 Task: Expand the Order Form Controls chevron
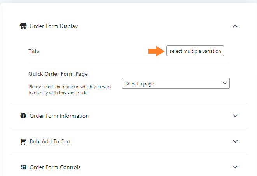235,167
